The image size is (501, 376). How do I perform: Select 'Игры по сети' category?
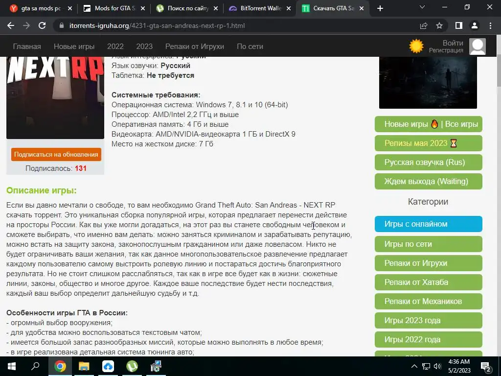pyautogui.click(x=429, y=244)
